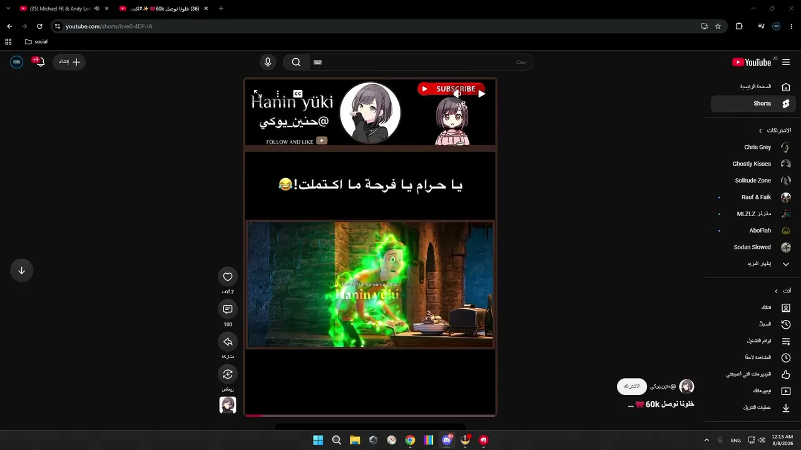Image resolution: width=801 pixels, height=450 pixels.
Task: Open the channel avatar beside Subscribe
Action: (686, 386)
